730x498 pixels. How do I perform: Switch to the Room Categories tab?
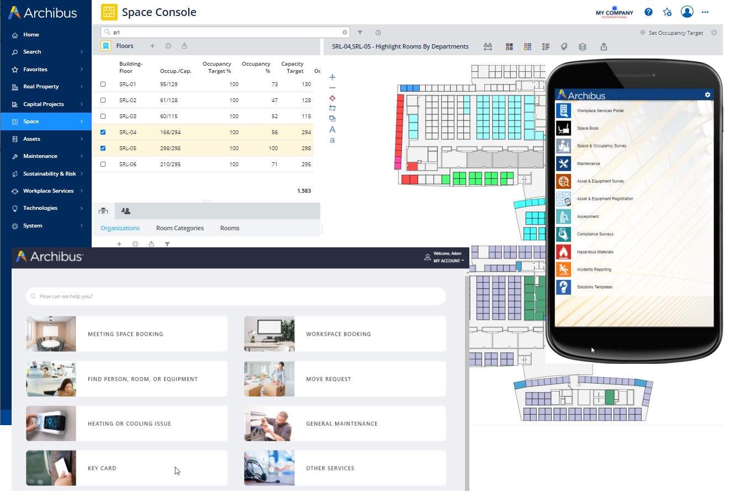pyautogui.click(x=180, y=228)
